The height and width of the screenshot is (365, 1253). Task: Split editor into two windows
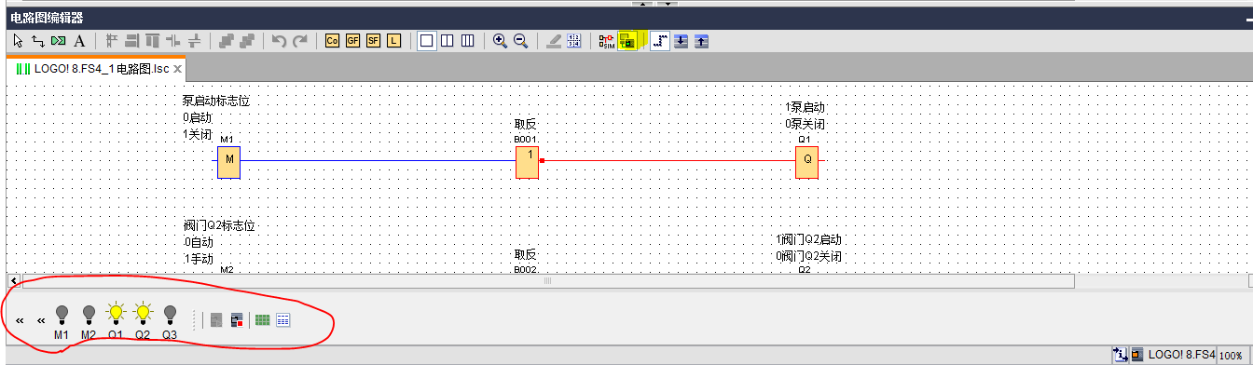click(x=447, y=41)
